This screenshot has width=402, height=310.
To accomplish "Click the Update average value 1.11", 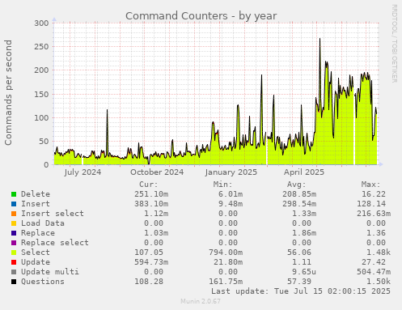I will (x=302, y=262).
